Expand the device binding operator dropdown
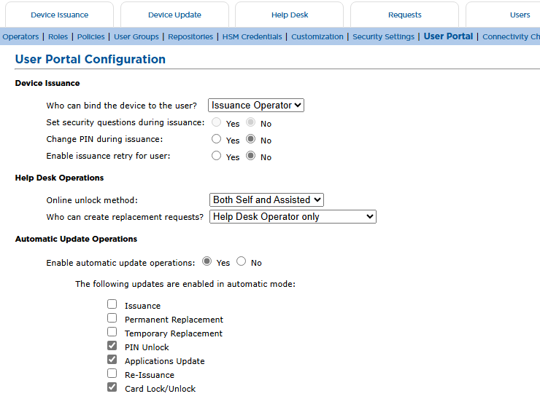The image size is (540, 407). 256,105
